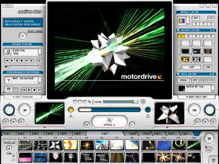Select action layer page 5
This screenshot has width=219, height=164.
point(211,36)
